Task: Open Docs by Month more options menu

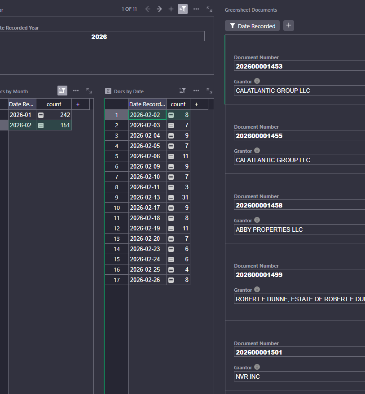Action: click(x=76, y=91)
